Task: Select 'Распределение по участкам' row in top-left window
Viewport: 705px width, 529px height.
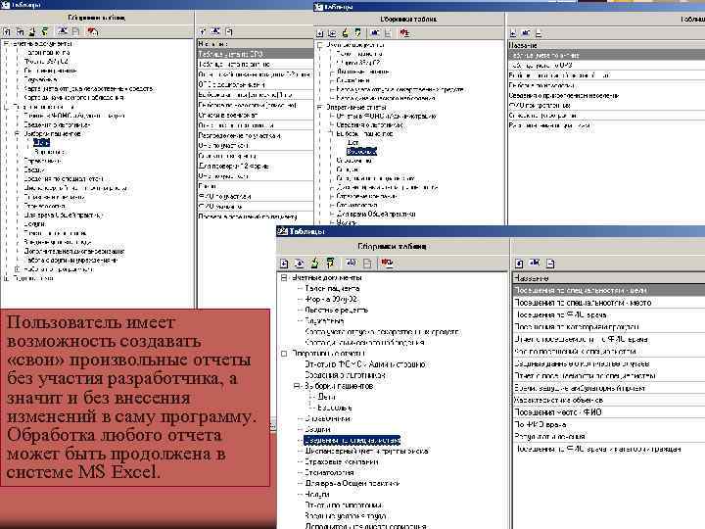Action: 256,135
